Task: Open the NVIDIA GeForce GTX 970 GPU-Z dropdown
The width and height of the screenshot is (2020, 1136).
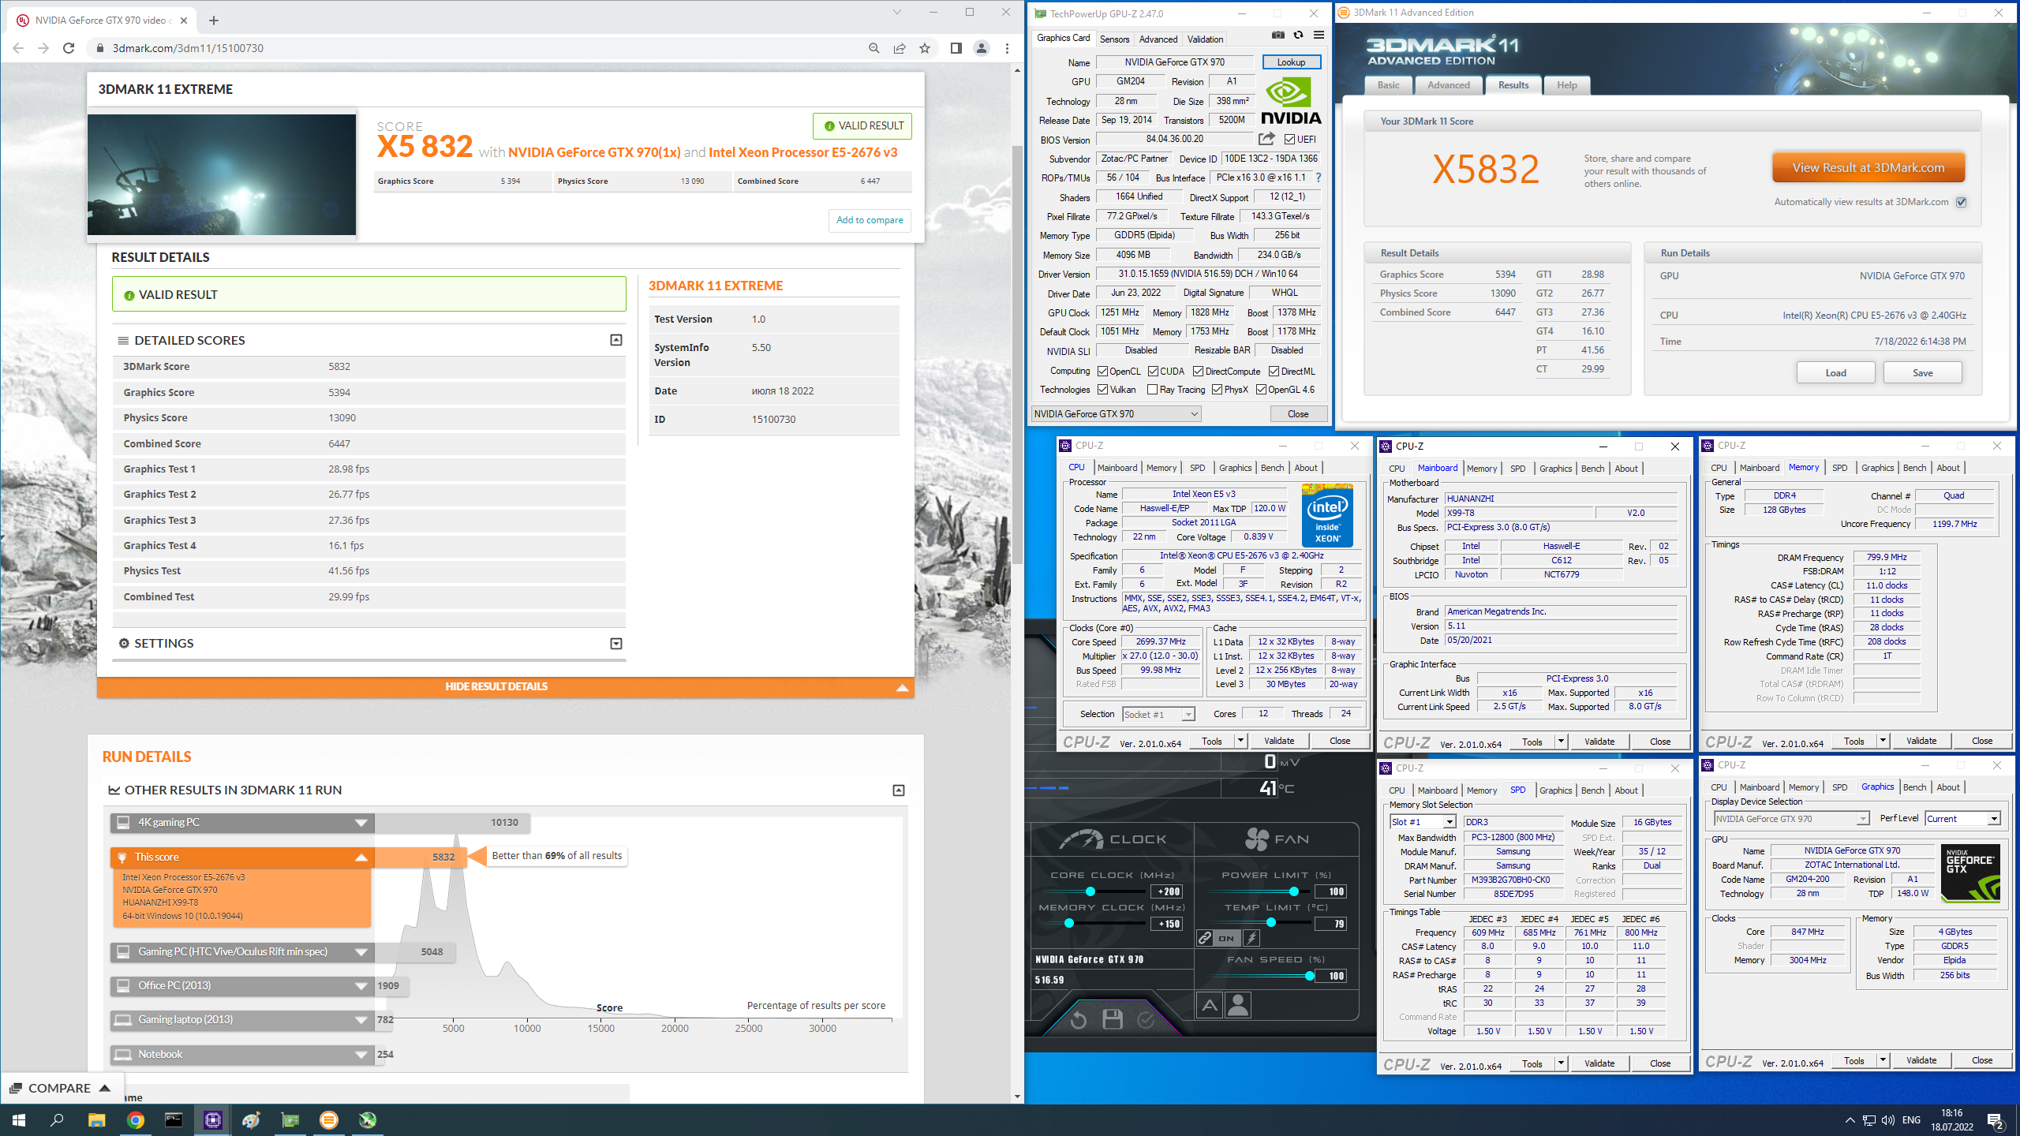Action: click(1117, 414)
